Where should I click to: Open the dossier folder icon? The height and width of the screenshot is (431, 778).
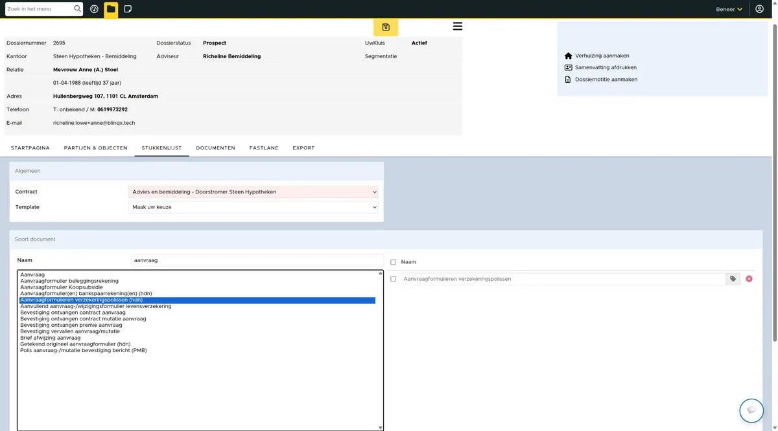[111, 9]
